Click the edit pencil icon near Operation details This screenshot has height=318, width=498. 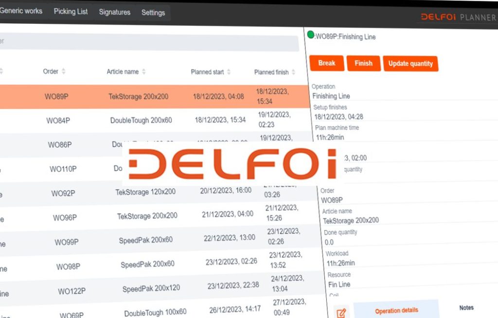[341, 312]
